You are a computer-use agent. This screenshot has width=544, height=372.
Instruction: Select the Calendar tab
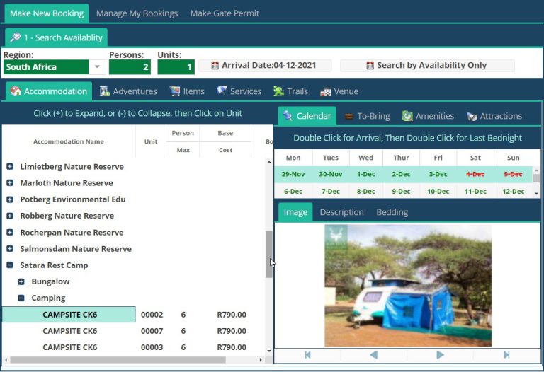pyautogui.click(x=307, y=116)
